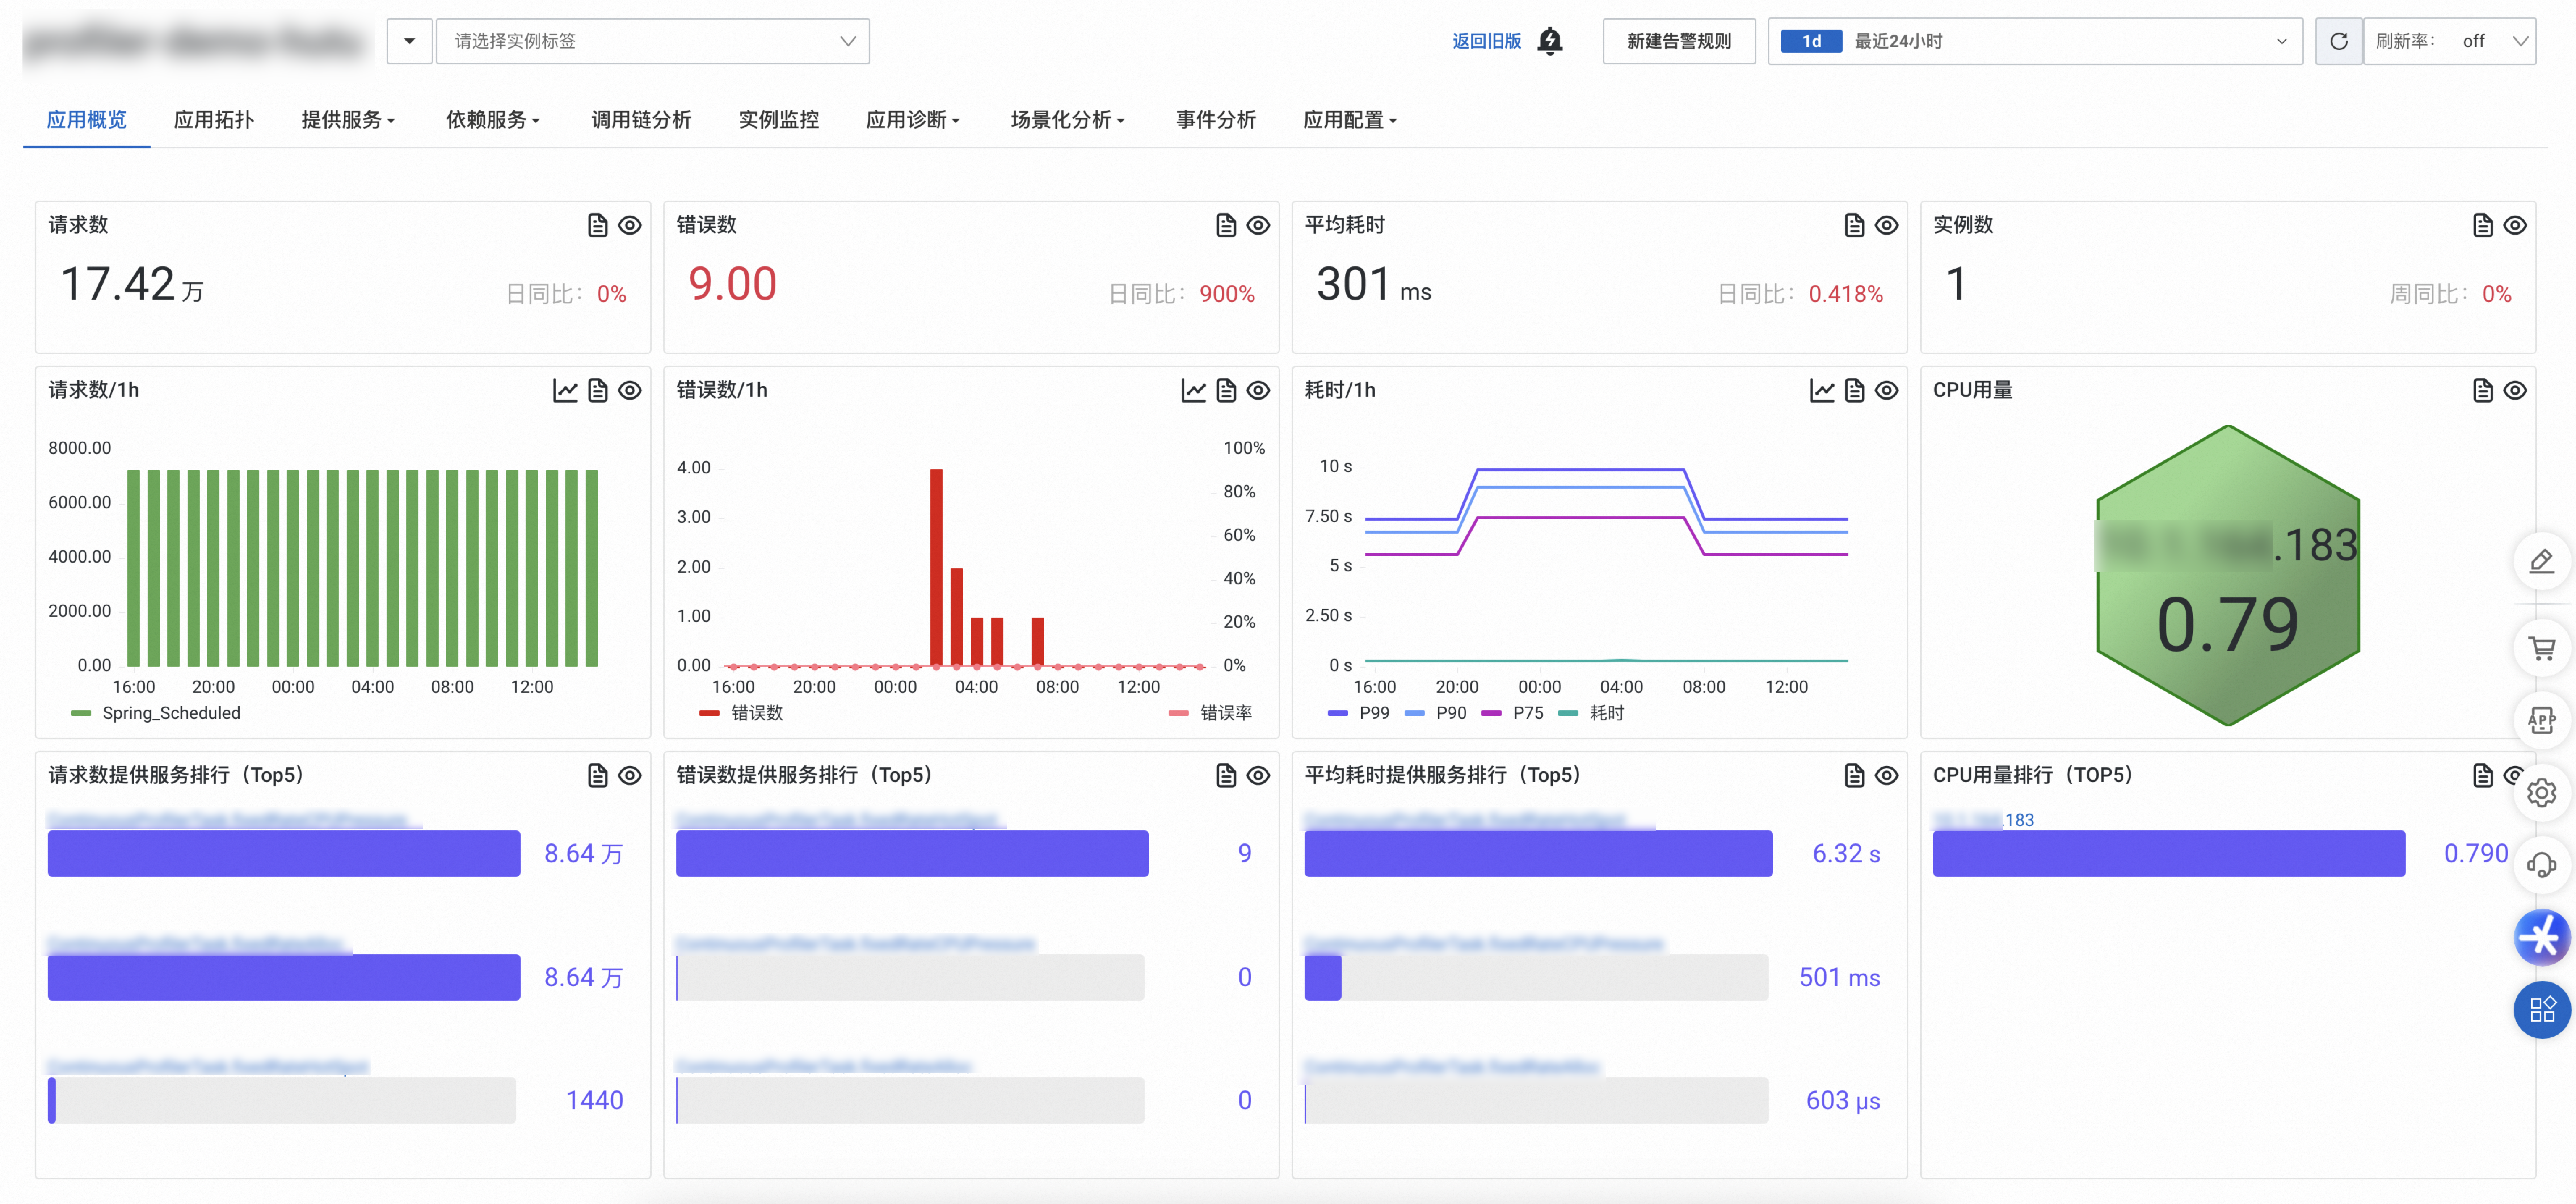Toggle eye icon in 请求数 card
Screen dimensions: 2576x1204
[x=629, y=225]
